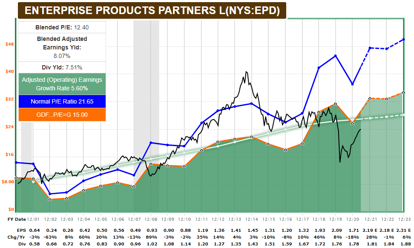Select the blue Normal P/E point at 12/19

click(335, 56)
